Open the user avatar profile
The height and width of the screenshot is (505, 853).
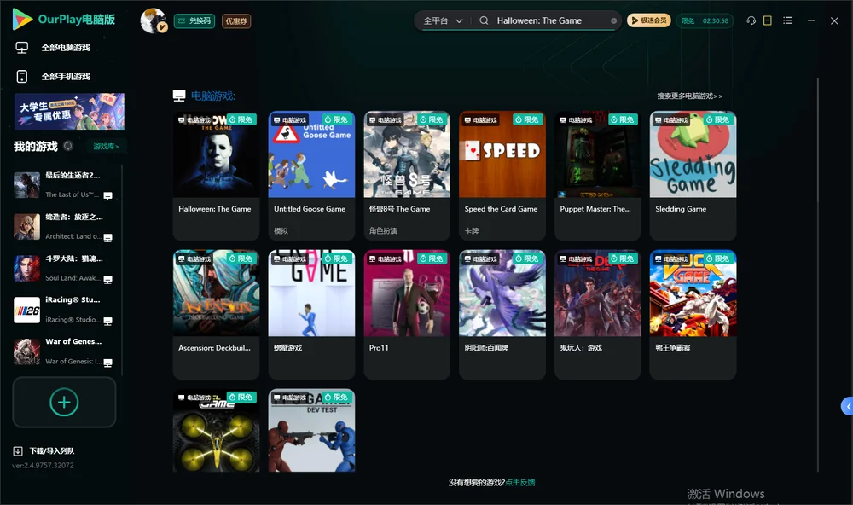[x=154, y=20]
